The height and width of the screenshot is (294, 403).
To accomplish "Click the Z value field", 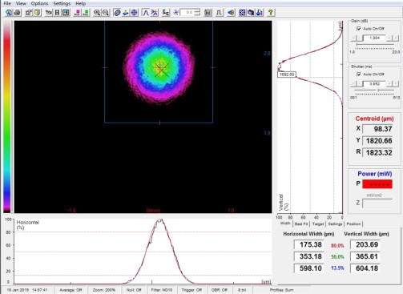I will tap(377, 203).
